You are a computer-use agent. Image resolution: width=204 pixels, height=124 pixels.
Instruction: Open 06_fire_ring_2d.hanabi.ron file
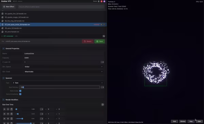pyautogui.click(x=14, y=21)
